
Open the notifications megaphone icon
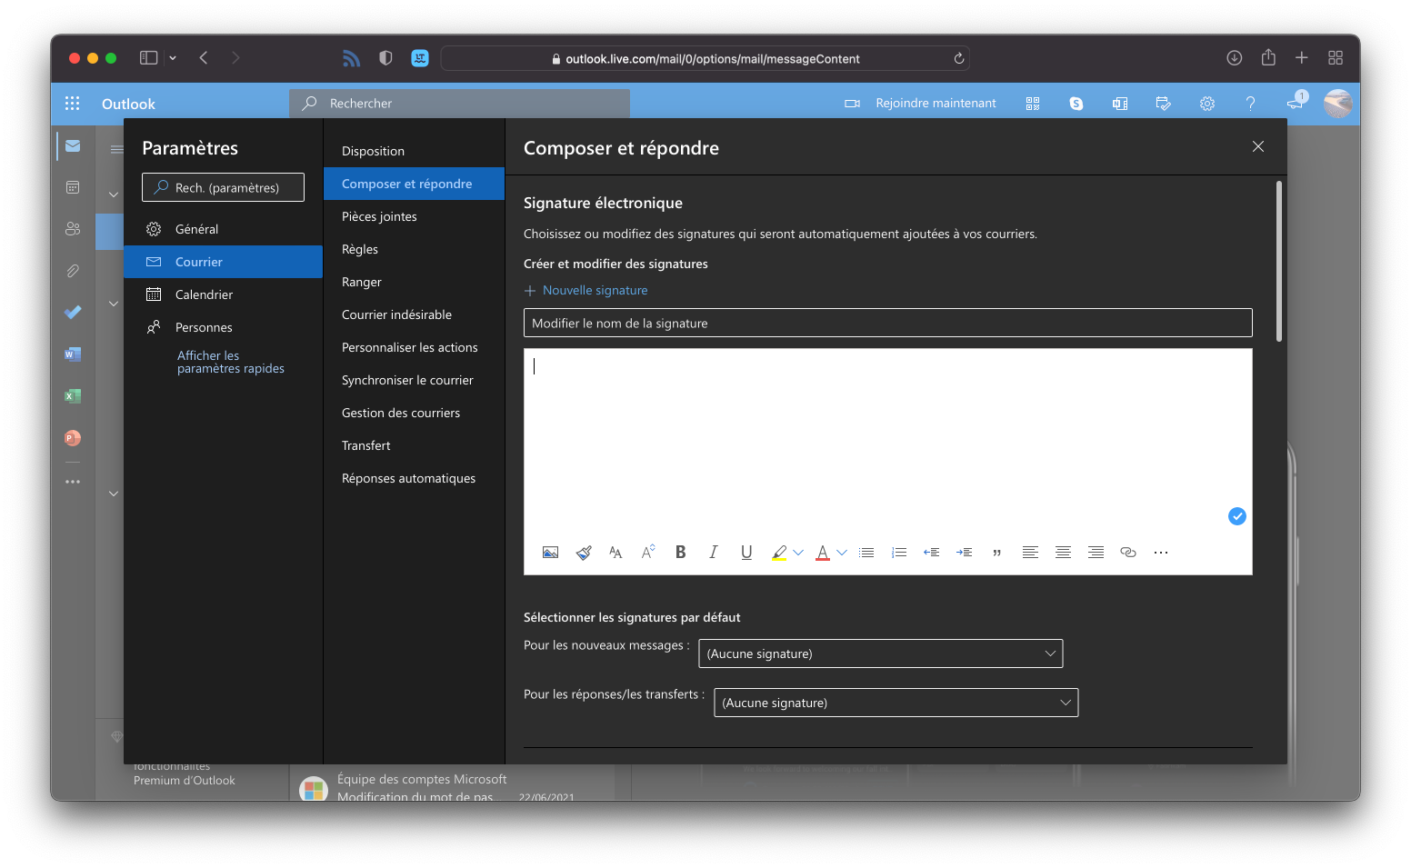(x=1296, y=103)
